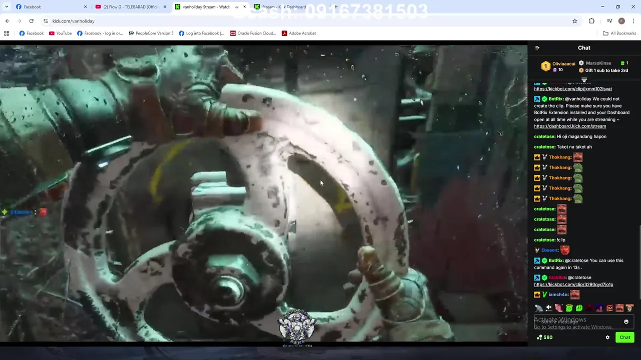The height and width of the screenshot is (360, 641).
Task: Pick the muted speaker quick emote
Action: (549, 308)
